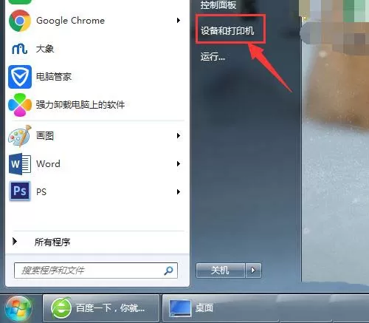Click the Google Chrome label text

click(x=71, y=21)
